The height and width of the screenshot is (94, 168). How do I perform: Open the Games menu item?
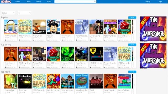tap(18, 2)
